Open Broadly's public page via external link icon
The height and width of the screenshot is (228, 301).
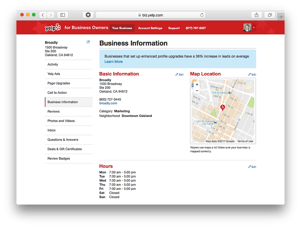pyautogui.click(x=88, y=42)
